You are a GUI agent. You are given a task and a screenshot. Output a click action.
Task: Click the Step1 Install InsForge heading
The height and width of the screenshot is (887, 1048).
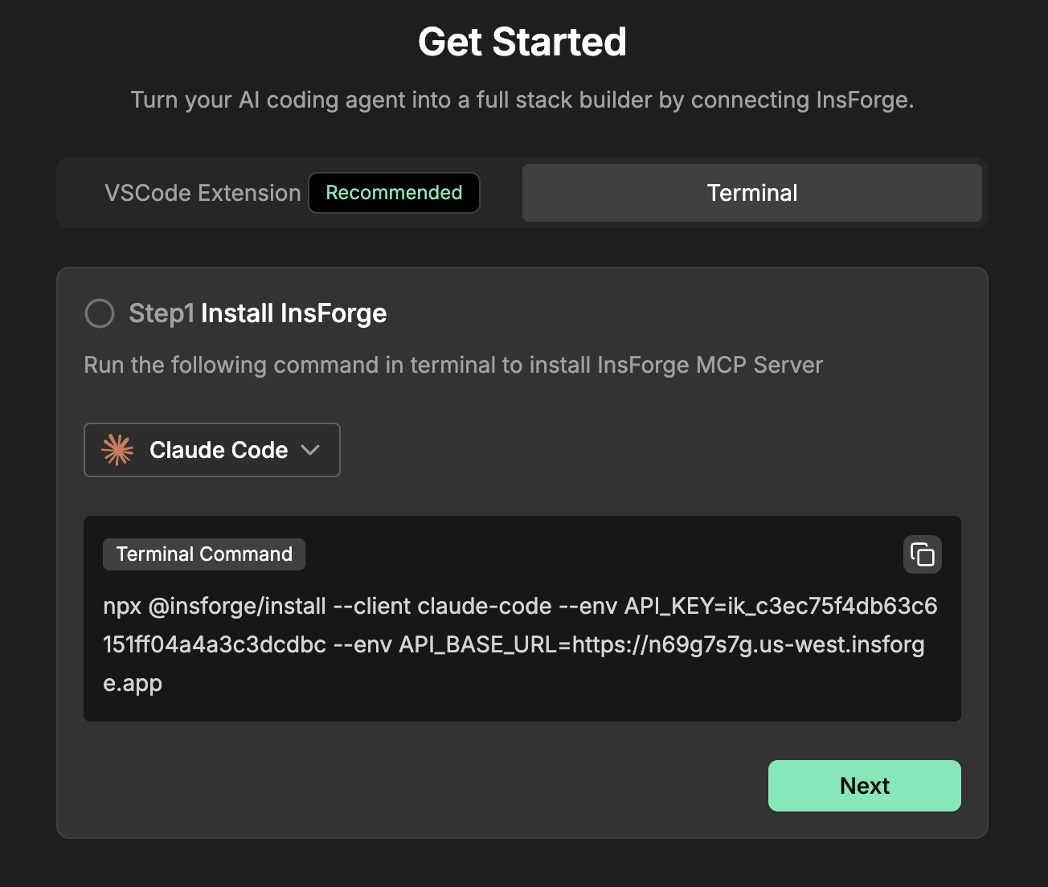pos(257,313)
